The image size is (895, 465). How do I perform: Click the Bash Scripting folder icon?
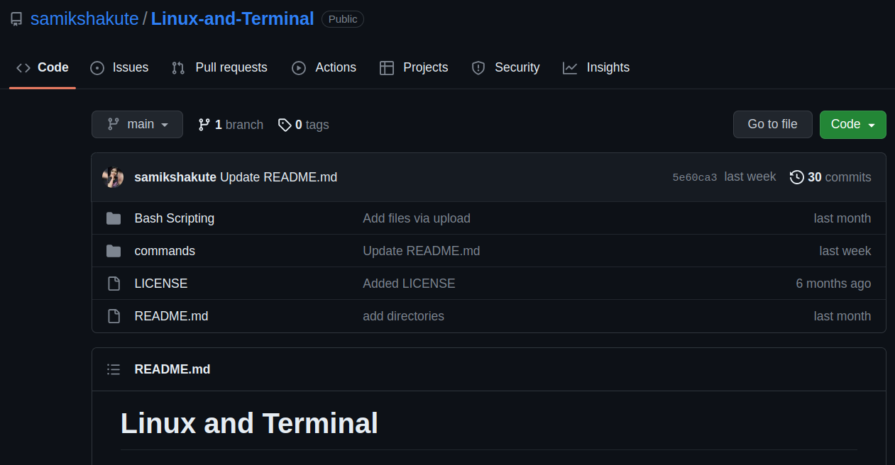114,218
